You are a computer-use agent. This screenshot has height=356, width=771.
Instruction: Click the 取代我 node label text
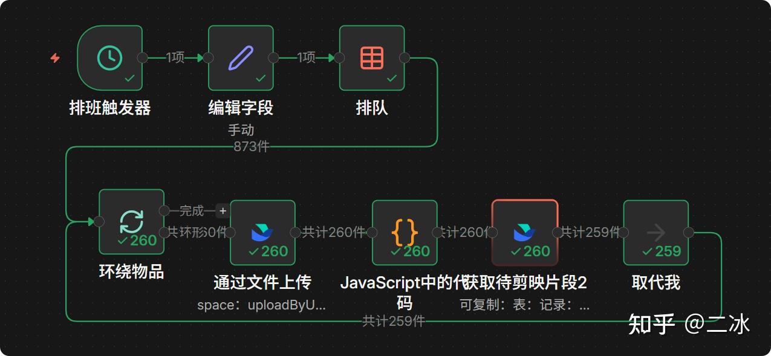(656, 282)
